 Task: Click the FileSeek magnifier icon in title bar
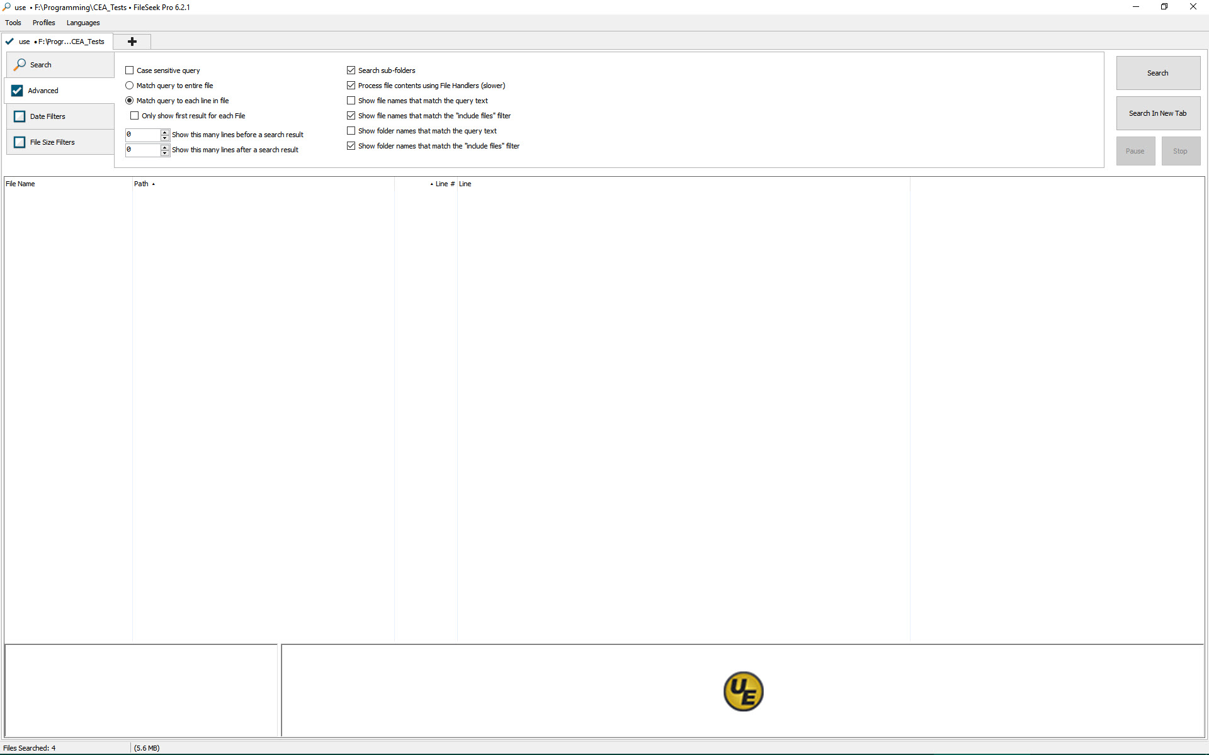[x=6, y=7]
